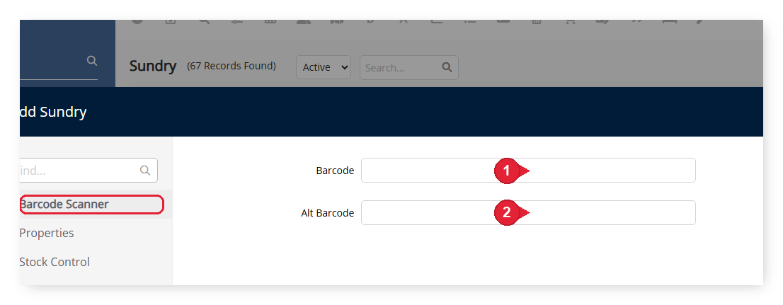Open the shopping cart icon in top toolbar
Image resolution: width=783 pixels, height=305 pixels.
click(570, 21)
